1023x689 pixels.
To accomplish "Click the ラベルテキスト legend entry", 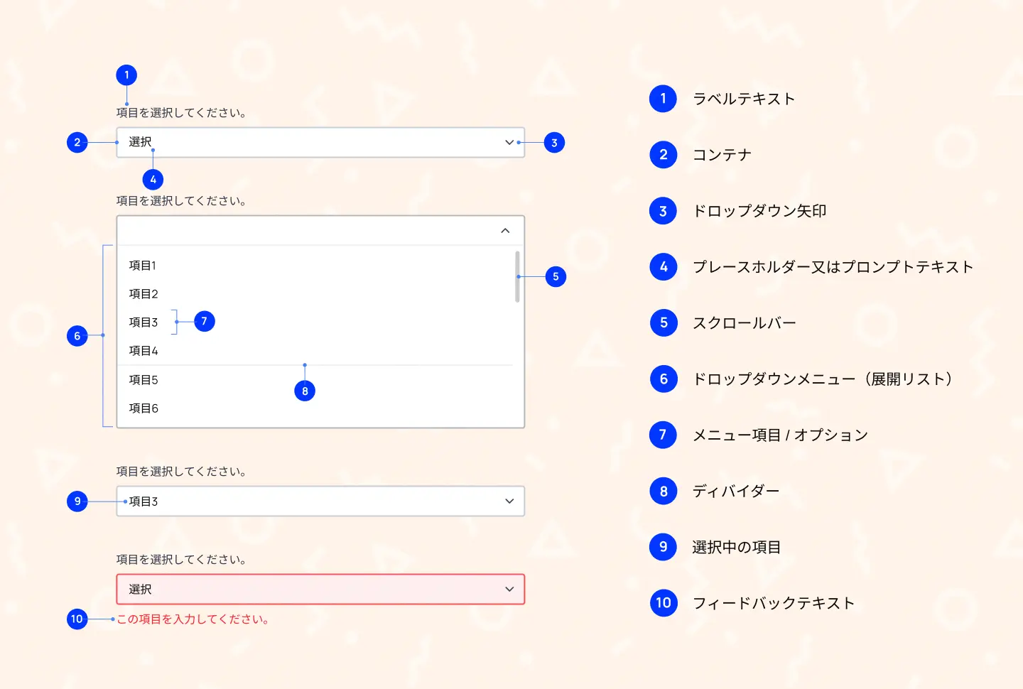I will pos(745,99).
